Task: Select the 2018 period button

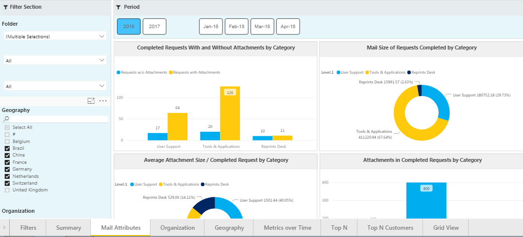Action: pos(129,27)
